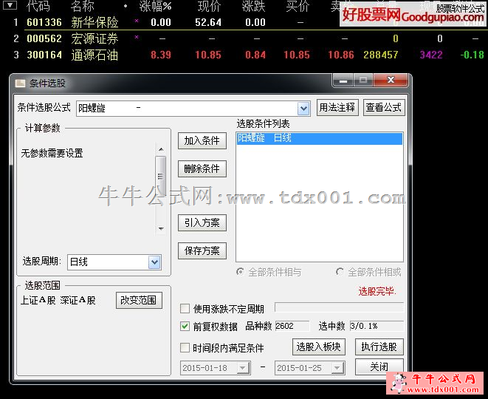This screenshot has width=488, height=399.
Task: Open the triangle menu beside 代码 header
Action: coord(11,7)
